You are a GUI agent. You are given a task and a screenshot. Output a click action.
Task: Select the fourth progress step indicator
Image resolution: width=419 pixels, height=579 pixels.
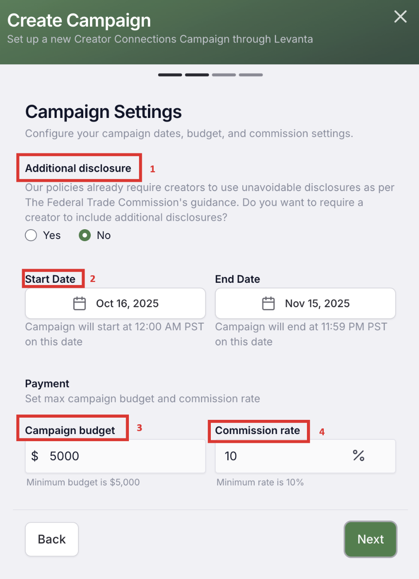251,75
